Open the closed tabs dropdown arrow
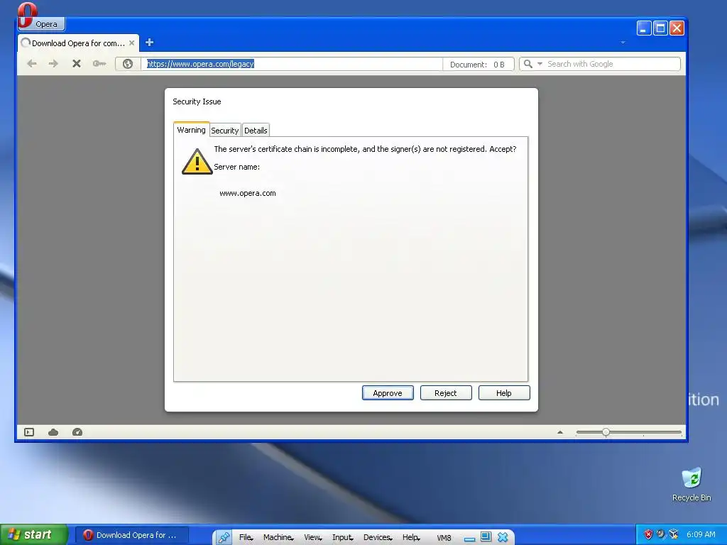Image resolution: width=727 pixels, height=545 pixels. [623, 43]
